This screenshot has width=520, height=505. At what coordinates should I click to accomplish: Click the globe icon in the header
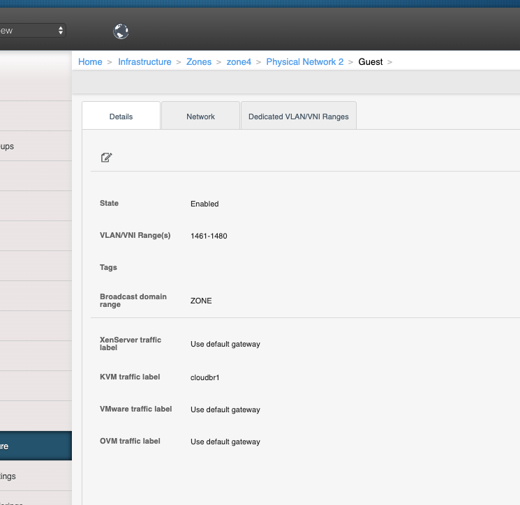pos(121,31)
